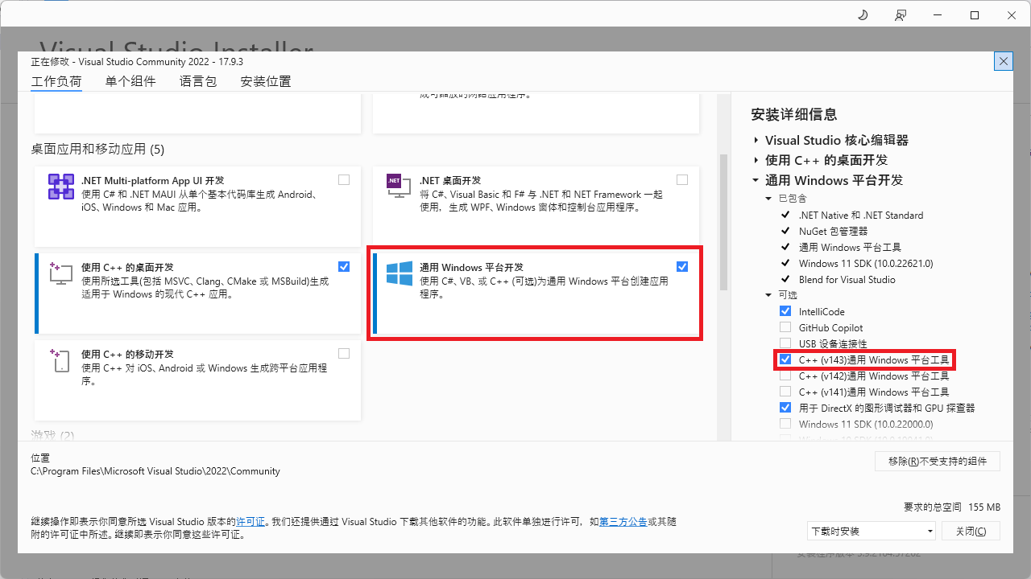Switch to the 语言包 tab

click(x=198, y=81)
